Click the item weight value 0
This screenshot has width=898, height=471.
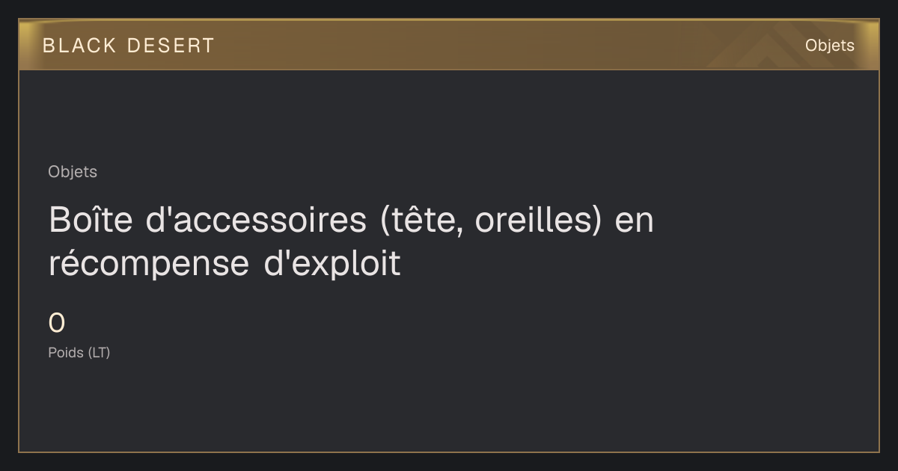click(57, 324)
